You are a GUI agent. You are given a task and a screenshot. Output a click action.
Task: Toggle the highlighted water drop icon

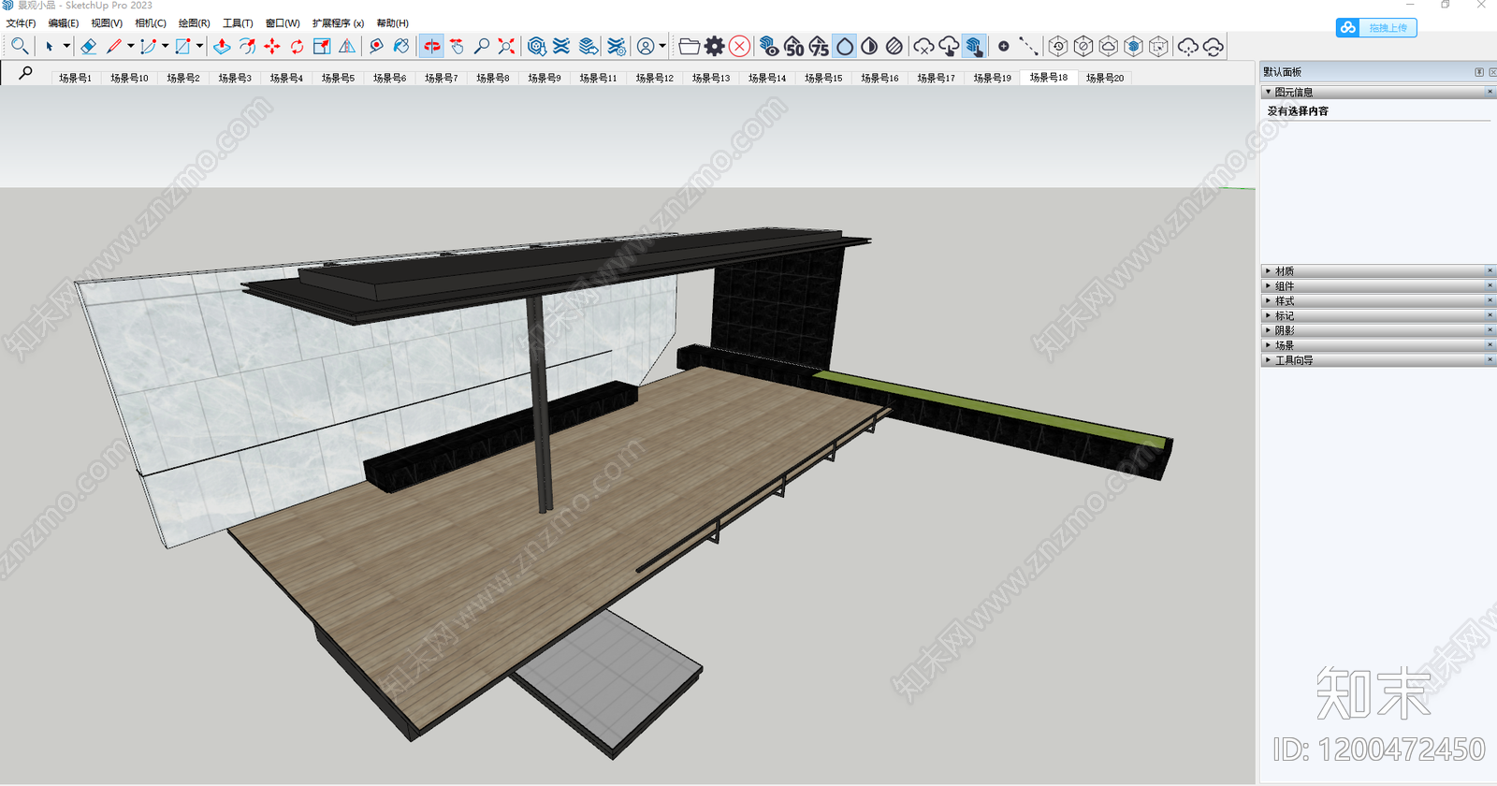coord(845,46)
